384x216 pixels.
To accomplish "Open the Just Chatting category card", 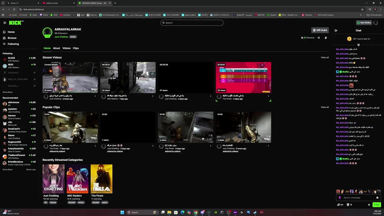I will click(53, 179).
